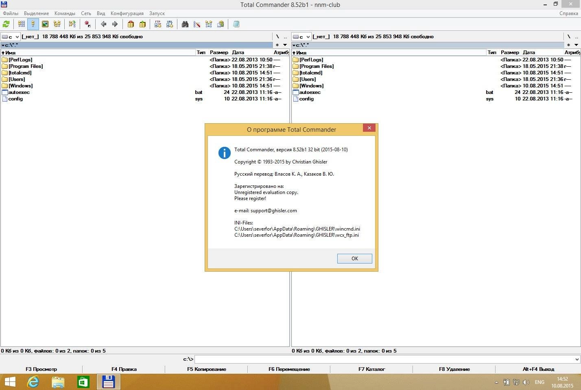
Task: Open favorites asterisk in right panel
Action: click(x=568, y=45)
